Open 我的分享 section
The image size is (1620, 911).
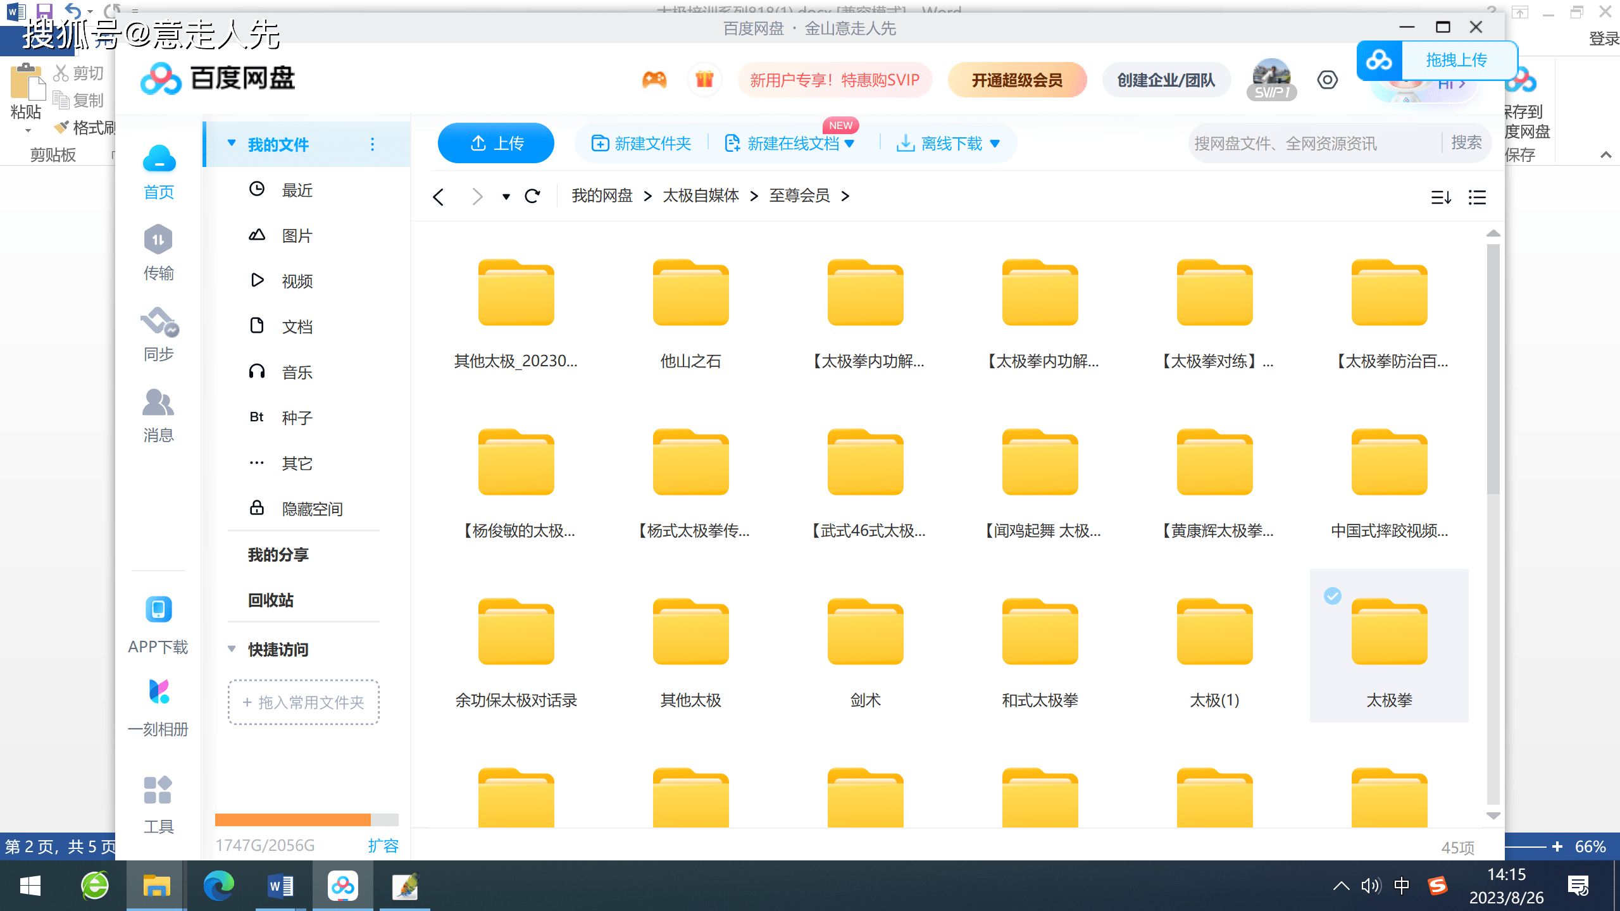click(278, 555)
